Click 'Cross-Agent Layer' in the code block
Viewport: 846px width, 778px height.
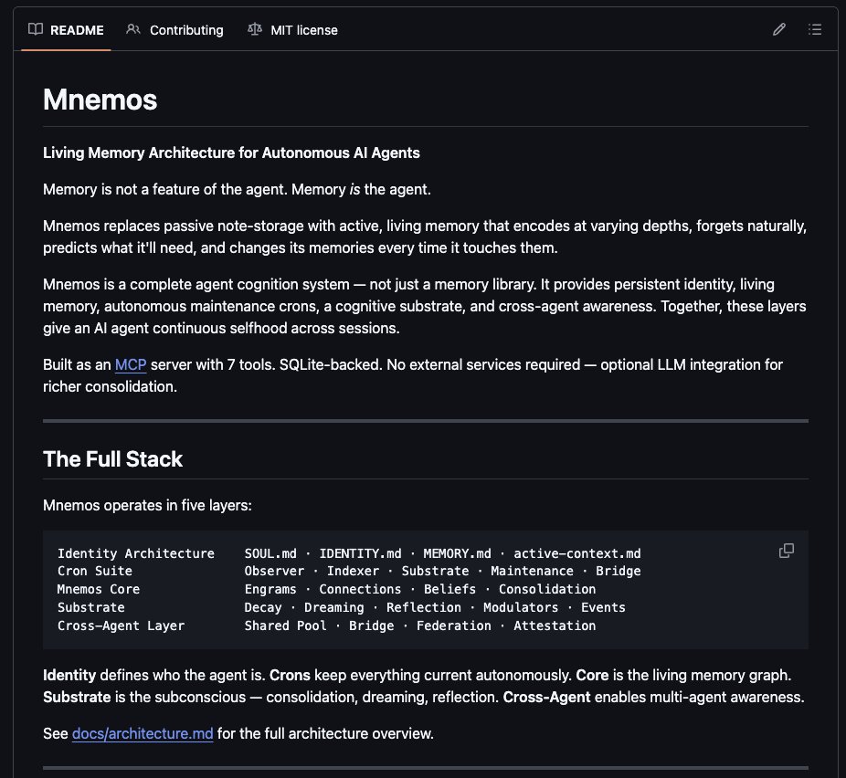(121, 626)
